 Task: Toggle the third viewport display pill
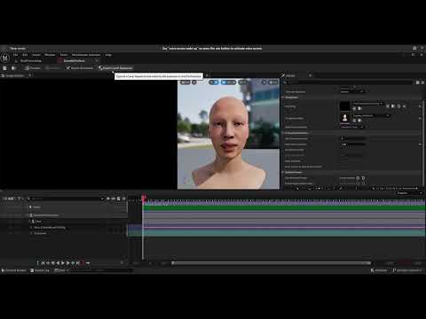point(243,82)
